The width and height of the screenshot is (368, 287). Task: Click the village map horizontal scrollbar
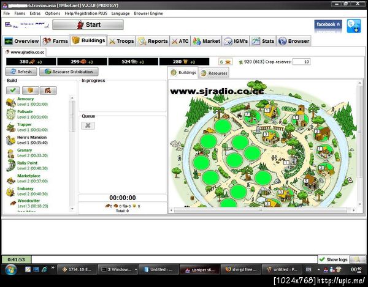(262, 210)
